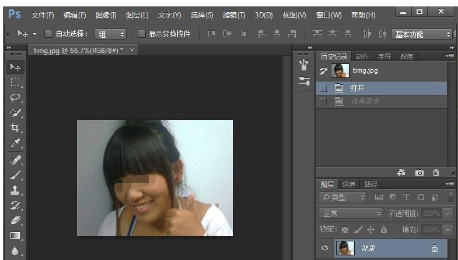
Task: Click the Align top edges icon
Action: point(212,34)
